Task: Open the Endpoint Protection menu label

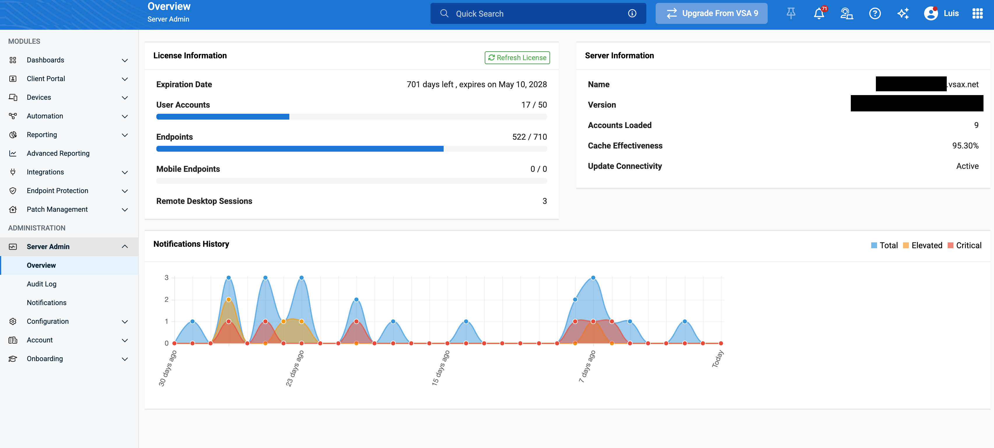Action: click(x=57, y=191)
